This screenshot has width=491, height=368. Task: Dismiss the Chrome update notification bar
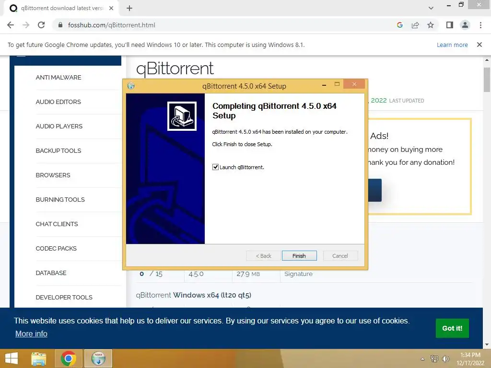pos(479,45)
